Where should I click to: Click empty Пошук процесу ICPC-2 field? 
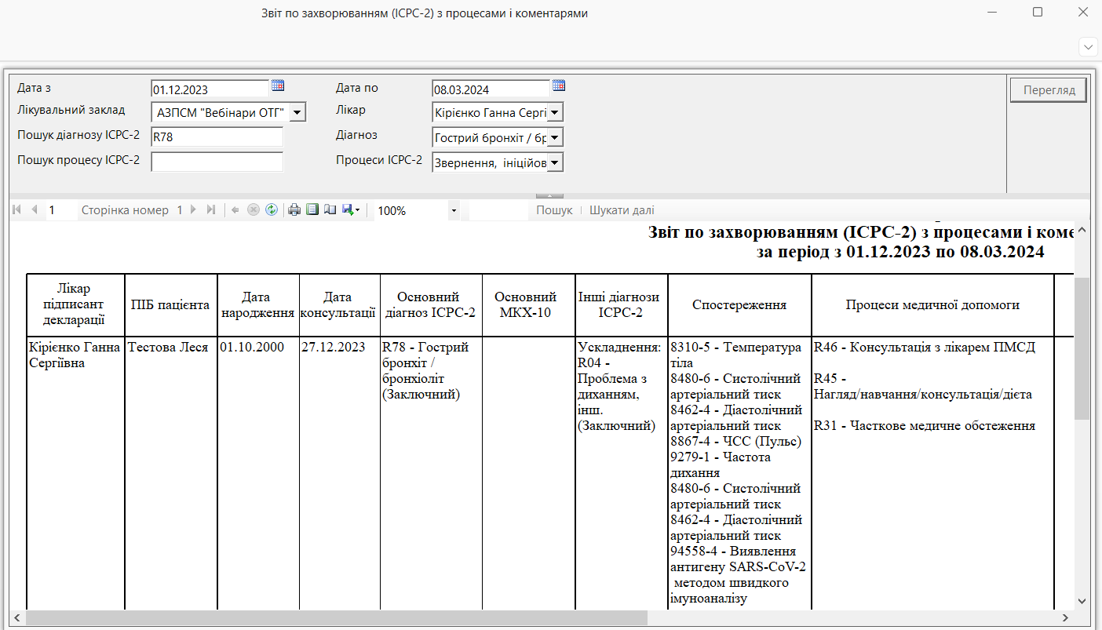point(217,162)
